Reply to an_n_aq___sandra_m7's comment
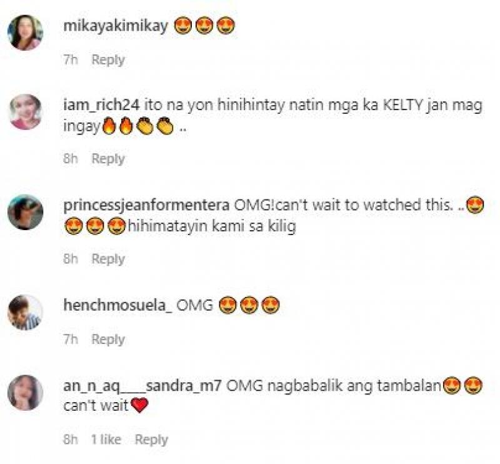 point(151,440)
